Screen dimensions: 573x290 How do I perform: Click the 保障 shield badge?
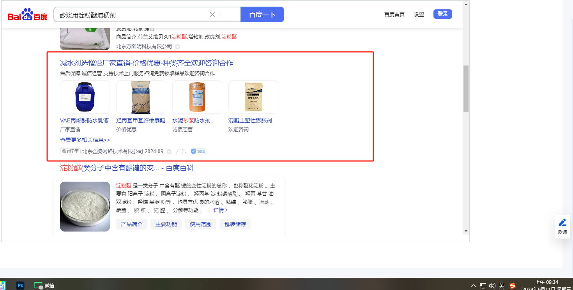pyautogui.click(x=199, y=151)
